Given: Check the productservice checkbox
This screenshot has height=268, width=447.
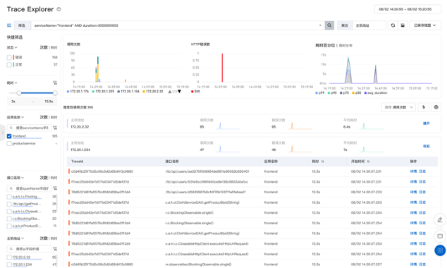Looking at the screenshot, I should [x=9, y=144].
